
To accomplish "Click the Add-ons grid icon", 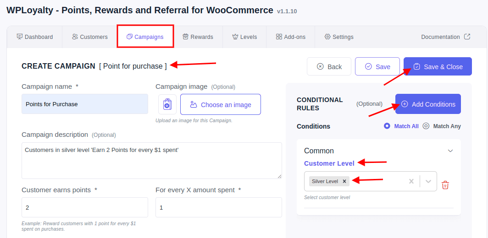I will [x=279, y=37].
